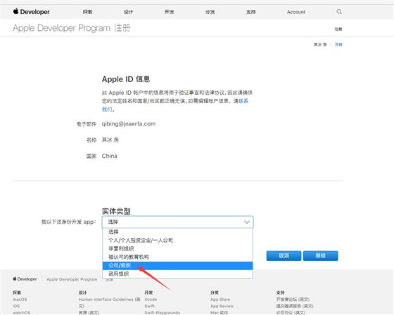Image resolution: width=394 pixels, height=315 pixels.
Task: Click the 取消 cancel button
Action: click(x=284, y=256)
